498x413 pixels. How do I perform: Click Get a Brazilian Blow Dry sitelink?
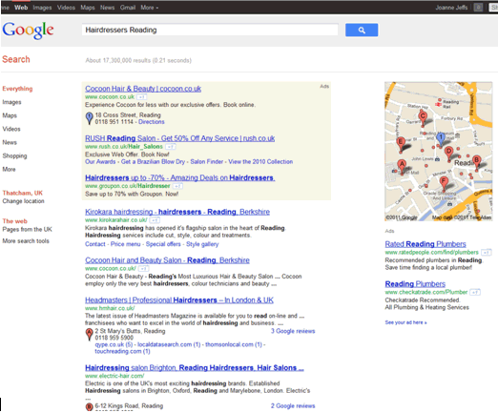153,162
